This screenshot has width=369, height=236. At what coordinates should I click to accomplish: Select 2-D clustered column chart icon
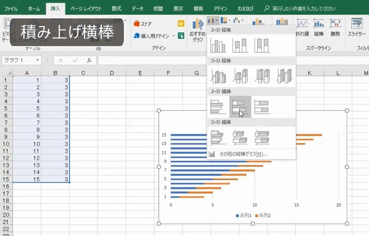218,45
